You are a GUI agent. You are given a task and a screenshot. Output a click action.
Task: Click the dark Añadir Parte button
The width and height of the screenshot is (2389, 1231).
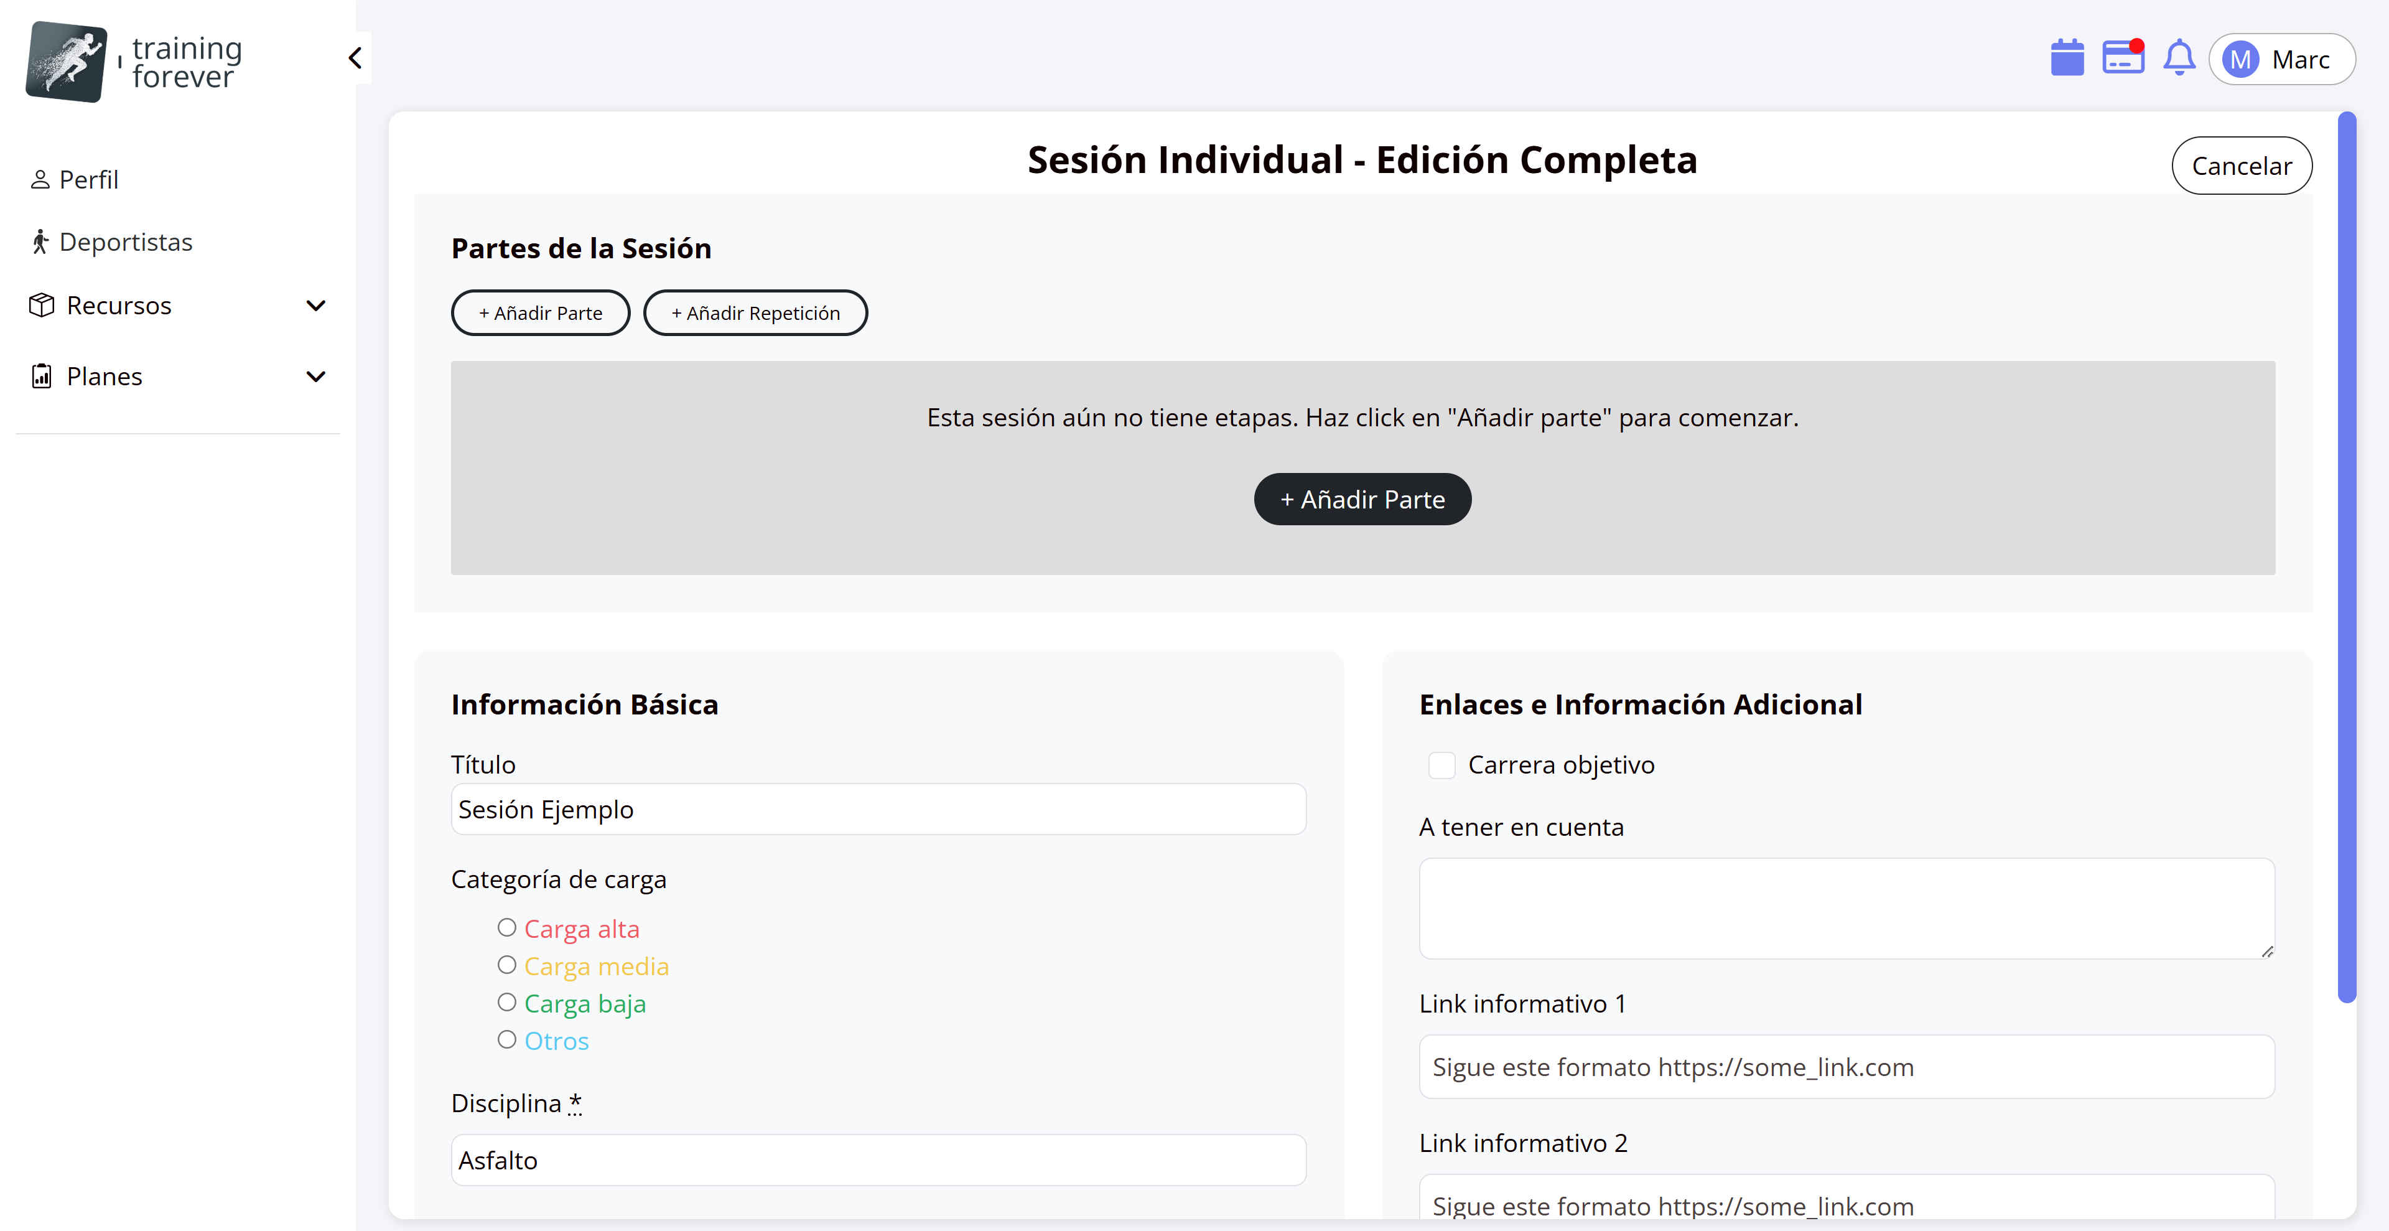point(1361,500)
